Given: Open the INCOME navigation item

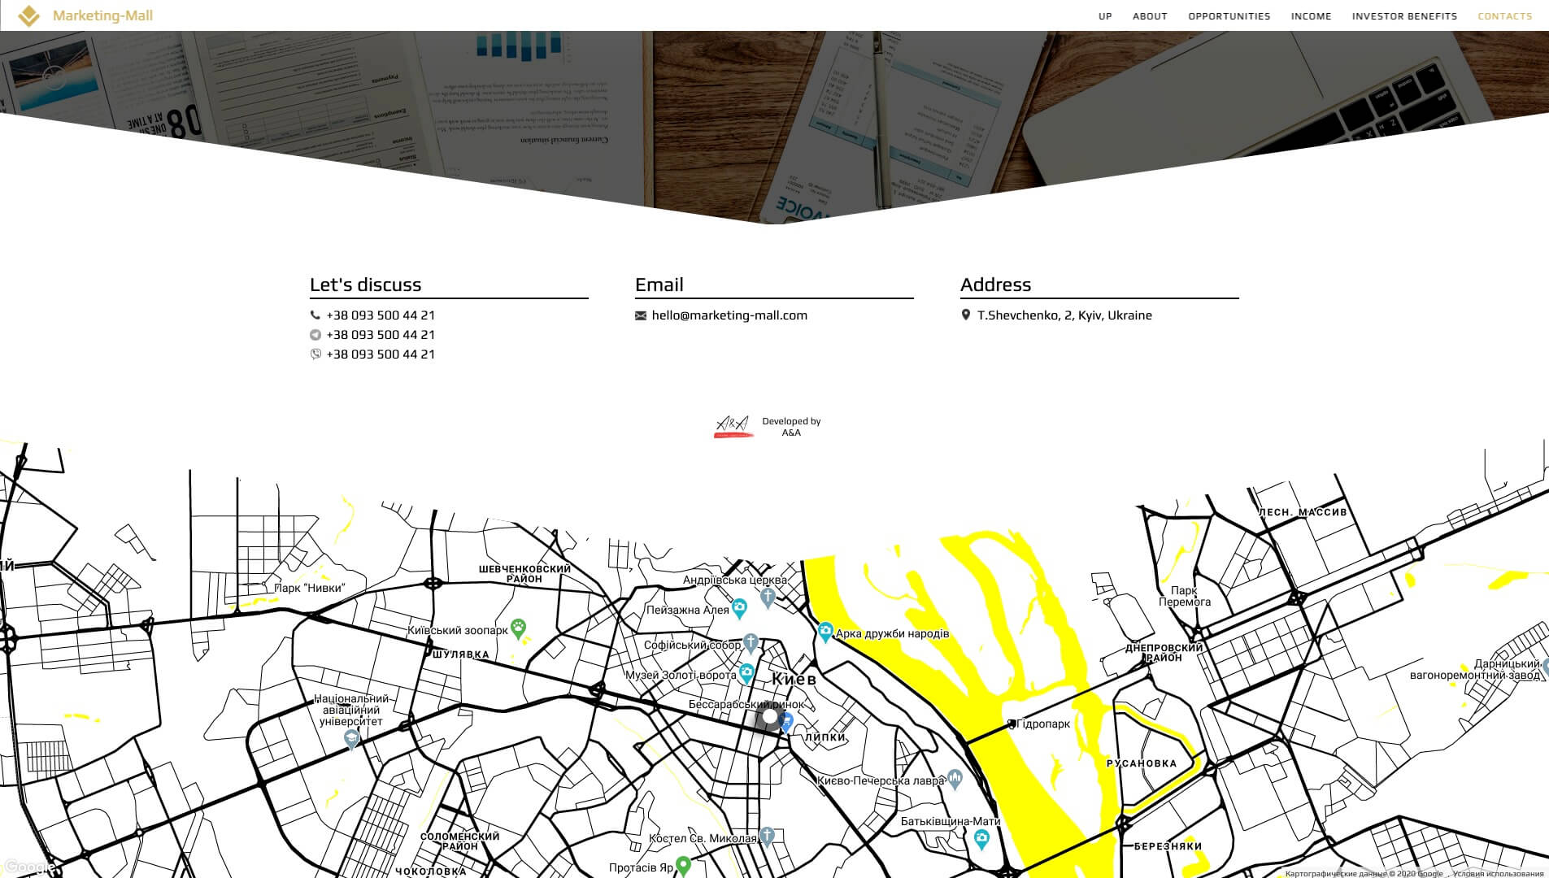Looking at the screenshot, I should 1311,16.
